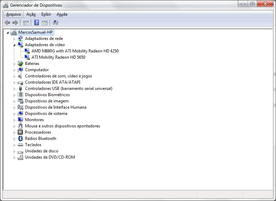Click the Processadores chip icon

click(x=20, y=132)
